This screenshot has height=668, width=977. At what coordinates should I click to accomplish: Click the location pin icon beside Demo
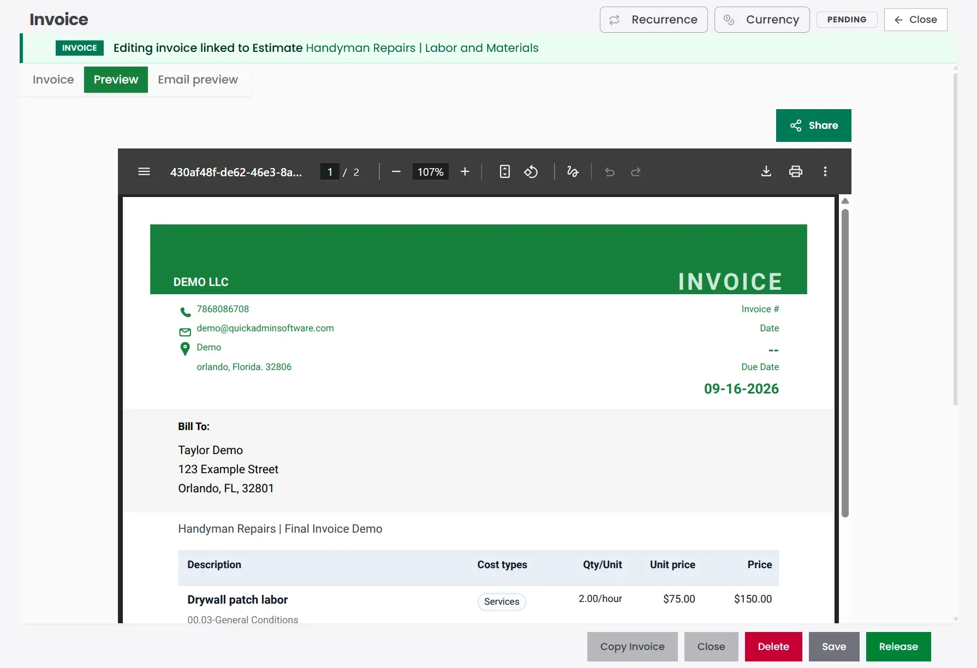(185, 349)
